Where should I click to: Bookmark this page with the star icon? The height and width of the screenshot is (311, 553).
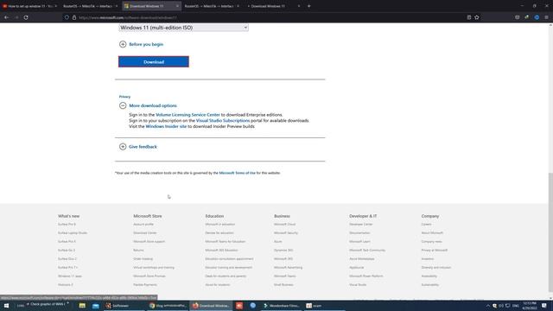click(477, 17)
